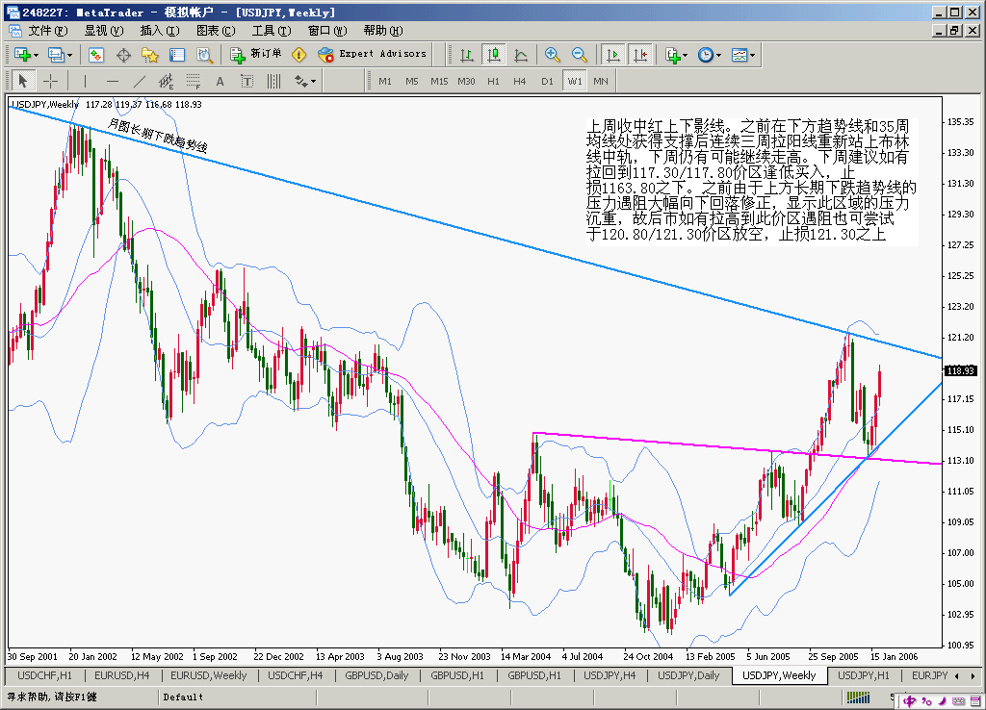The image size is (986, 710).
Task: Select the vertical line drawing tool
Action: coord(85,81)
